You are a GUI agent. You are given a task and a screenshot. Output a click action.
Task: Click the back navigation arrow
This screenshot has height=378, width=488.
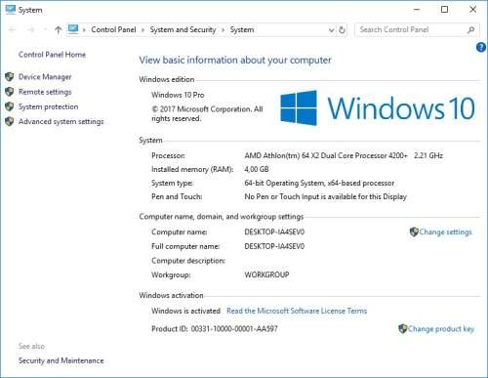[x=12, y=30]
